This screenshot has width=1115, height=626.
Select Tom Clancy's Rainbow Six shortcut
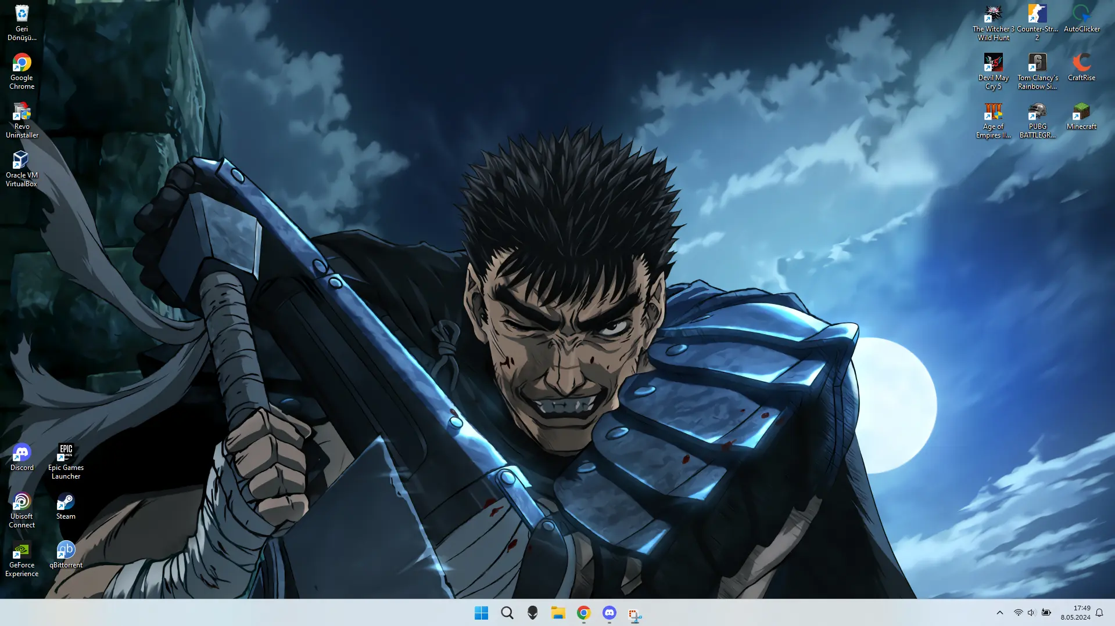tap(1037, 71)
